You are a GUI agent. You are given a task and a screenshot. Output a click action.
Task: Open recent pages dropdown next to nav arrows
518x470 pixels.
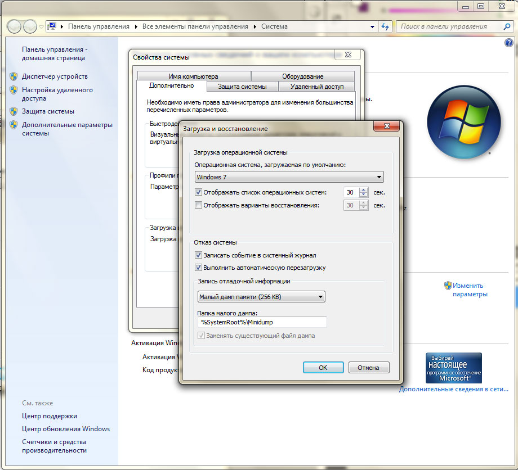point(41,27)
